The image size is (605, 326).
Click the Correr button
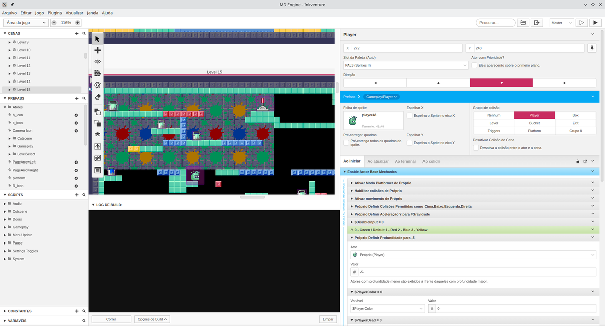[x=111, y=319]
